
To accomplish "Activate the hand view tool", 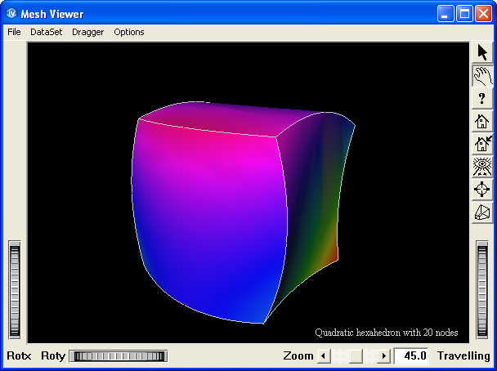I will [x=482, y=76].
